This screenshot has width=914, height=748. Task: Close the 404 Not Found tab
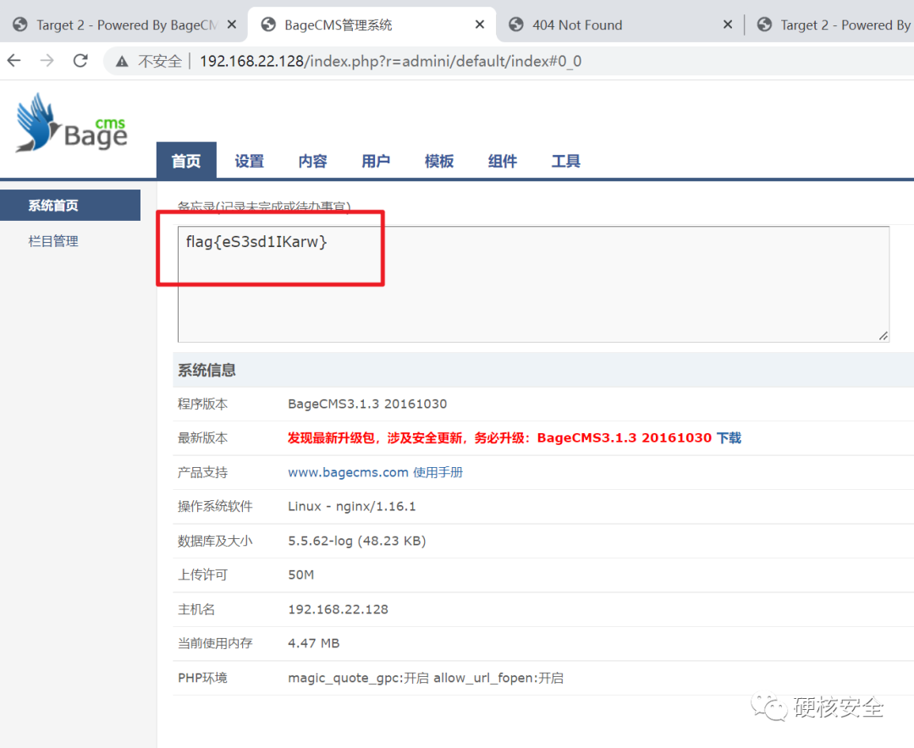pyautogui.click(x=728, y=25)
